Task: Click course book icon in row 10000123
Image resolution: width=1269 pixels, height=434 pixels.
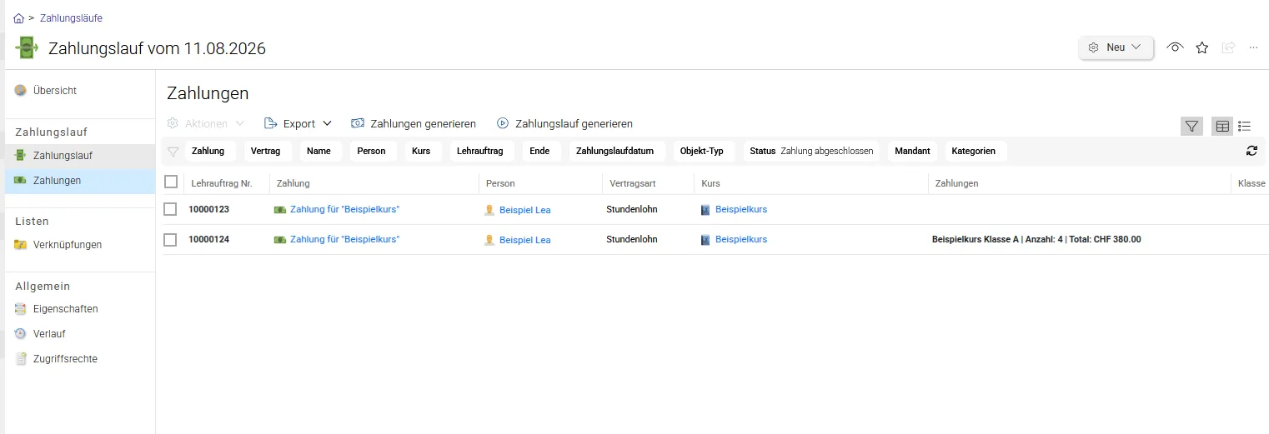Action: [x=705, y=210]
